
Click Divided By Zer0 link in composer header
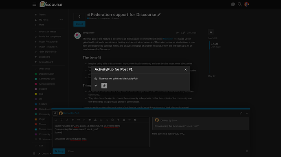(71, 113)
